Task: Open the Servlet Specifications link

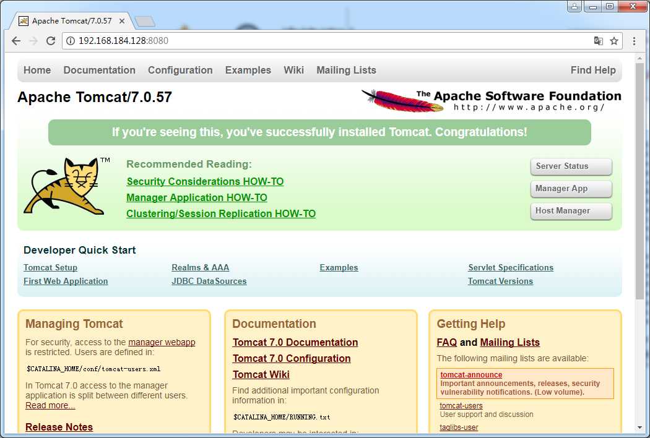Action: click(x=511, y=268)
